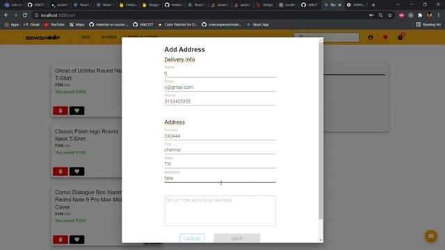Bookmark this page with star icon
445x250 pixels.
pos(390,15)
